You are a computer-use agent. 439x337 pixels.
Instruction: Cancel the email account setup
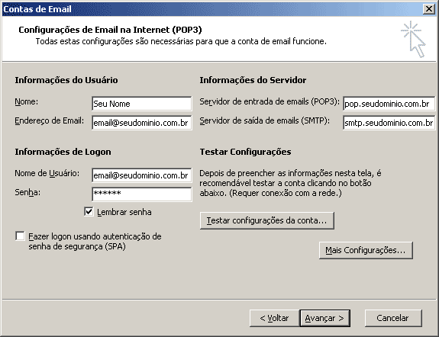[x=393, y=318]
